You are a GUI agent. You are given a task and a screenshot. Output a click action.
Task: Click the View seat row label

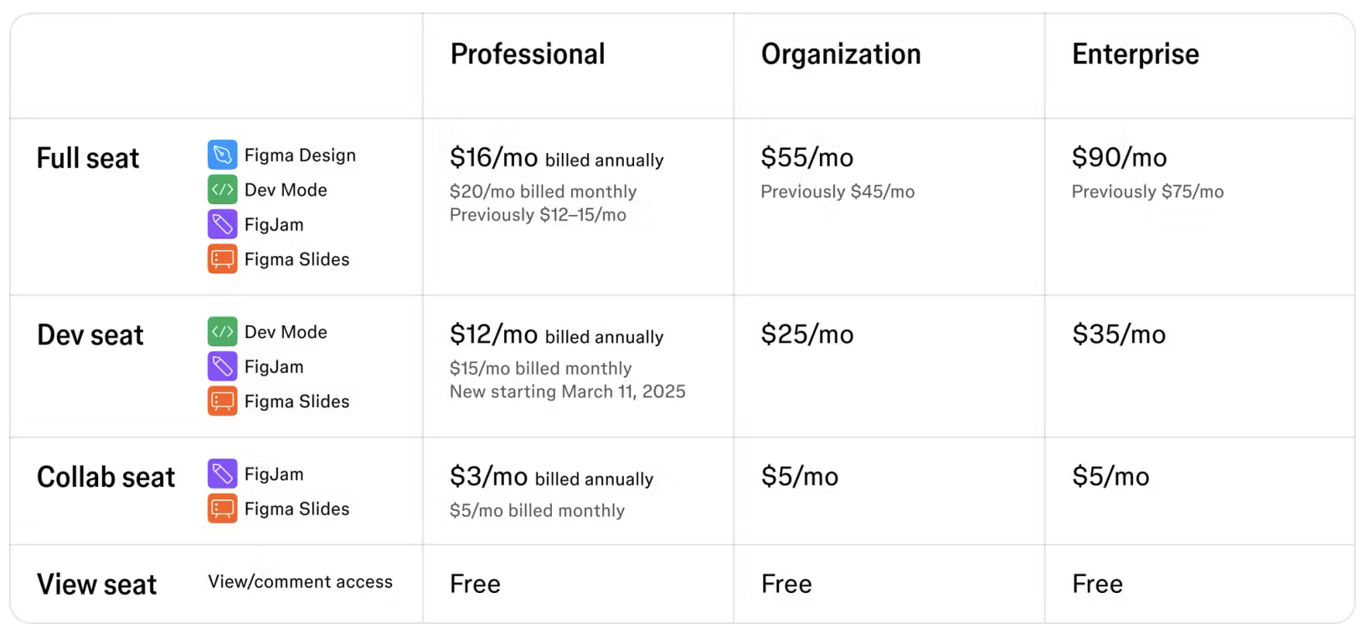click(97, 585)
